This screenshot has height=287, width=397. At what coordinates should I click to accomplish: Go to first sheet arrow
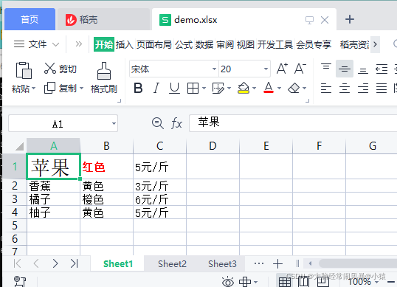click(x=17, y=263)
